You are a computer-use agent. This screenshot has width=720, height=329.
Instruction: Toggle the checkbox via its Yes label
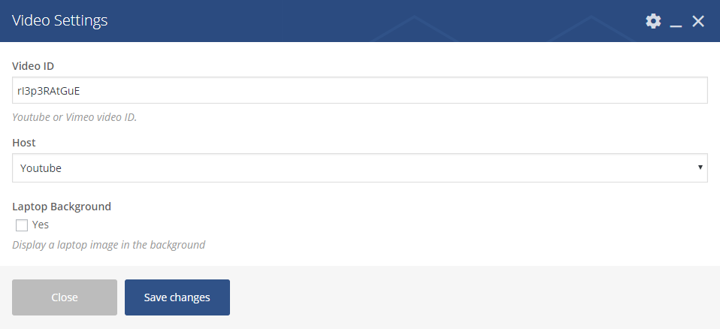41,225
